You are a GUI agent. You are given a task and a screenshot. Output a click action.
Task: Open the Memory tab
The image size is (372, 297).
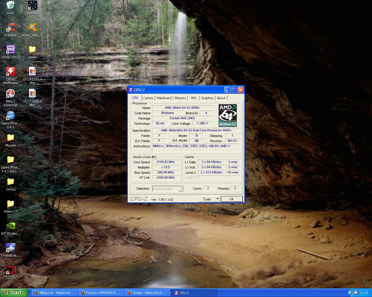tap(180, 98)
